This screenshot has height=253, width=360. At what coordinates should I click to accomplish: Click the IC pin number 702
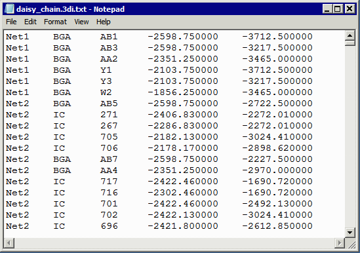pos(109,215)
